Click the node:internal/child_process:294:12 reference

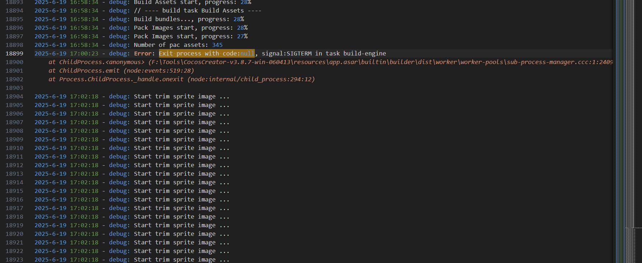[x=251, y=79]
